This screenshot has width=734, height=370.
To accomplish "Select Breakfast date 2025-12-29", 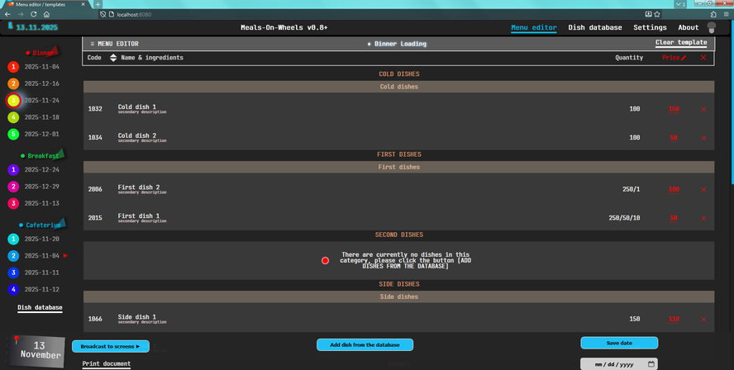I will coord(41,187).
